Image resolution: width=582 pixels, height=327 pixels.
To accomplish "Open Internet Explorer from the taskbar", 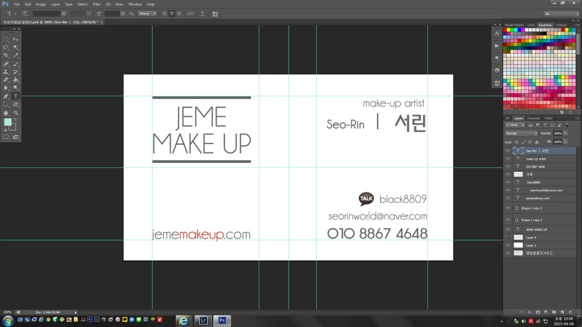I will (x=184, y=321).
